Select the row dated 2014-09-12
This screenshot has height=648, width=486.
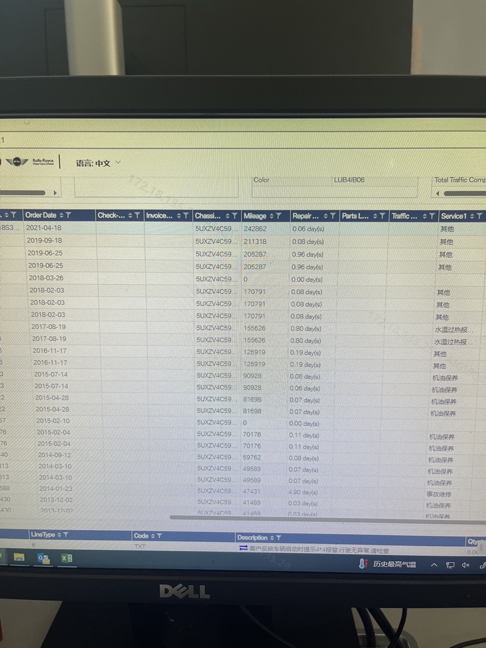click(x=243, y=457)
